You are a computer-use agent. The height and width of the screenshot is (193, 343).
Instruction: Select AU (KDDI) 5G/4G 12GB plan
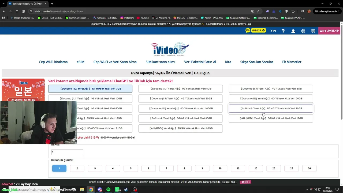click(x=271, y=118)
